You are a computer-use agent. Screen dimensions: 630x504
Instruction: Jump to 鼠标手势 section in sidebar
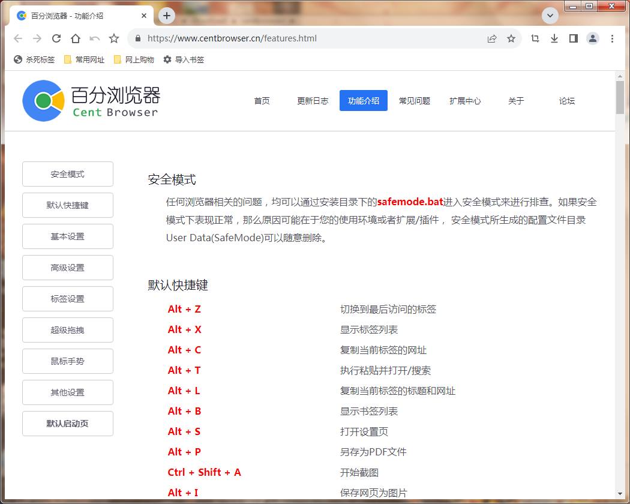(x=68, y=361)
